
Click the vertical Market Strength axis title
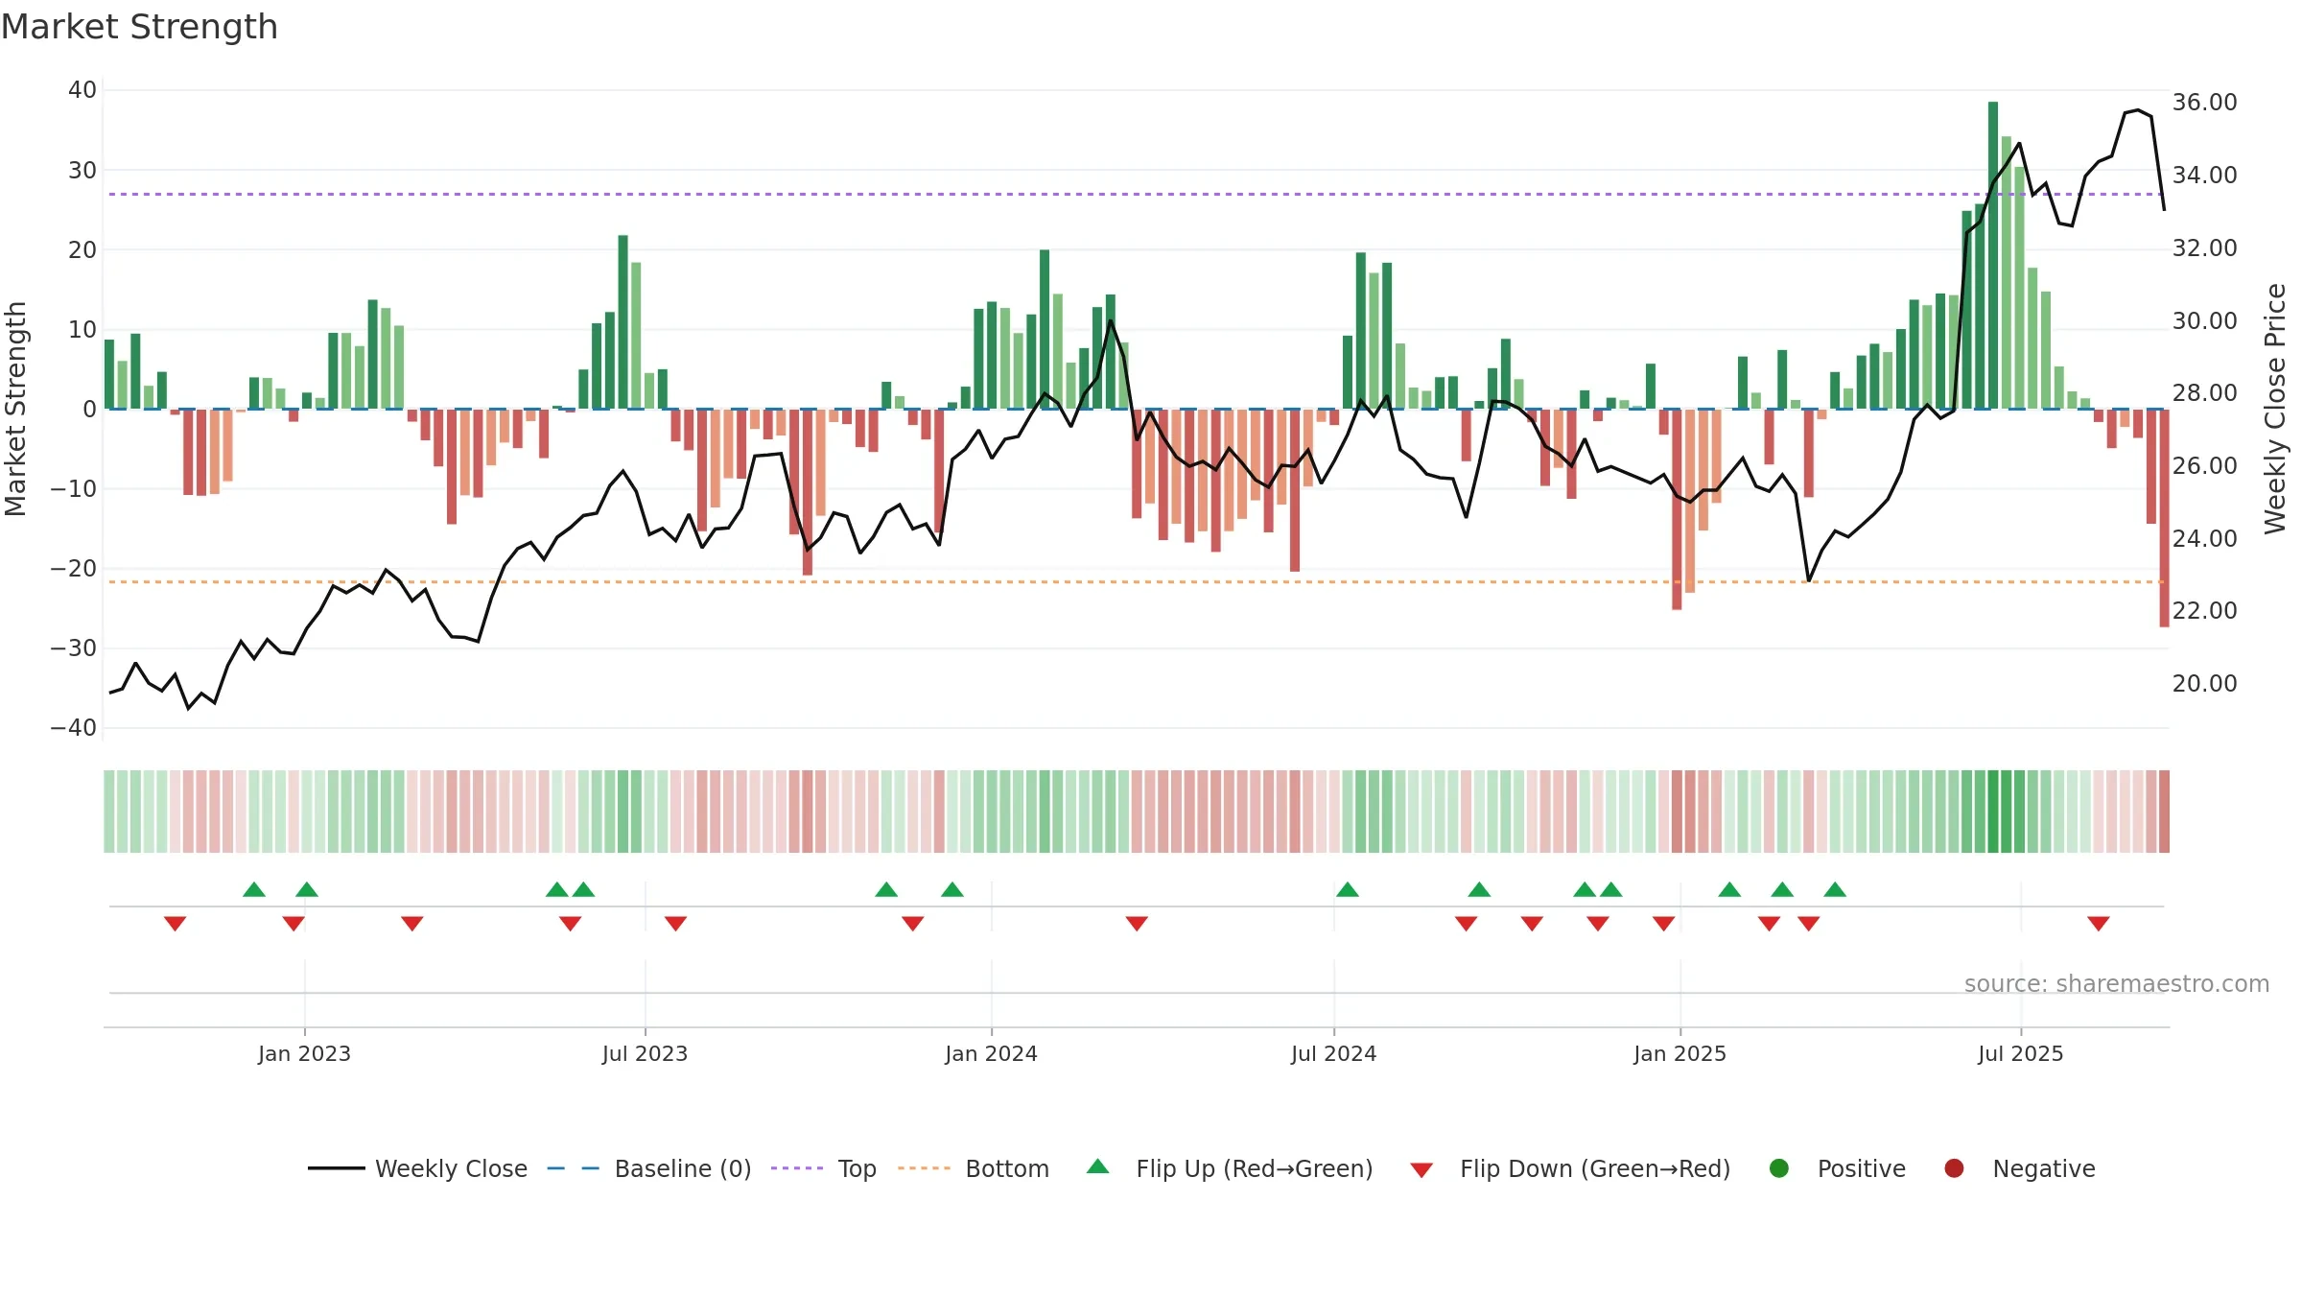pyautogui.click(x=15, y=409)
